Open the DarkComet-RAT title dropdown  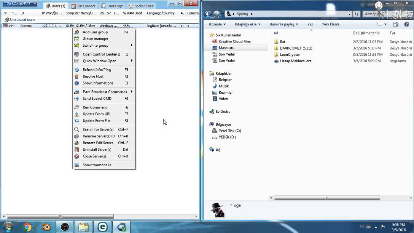pos(20,3)
